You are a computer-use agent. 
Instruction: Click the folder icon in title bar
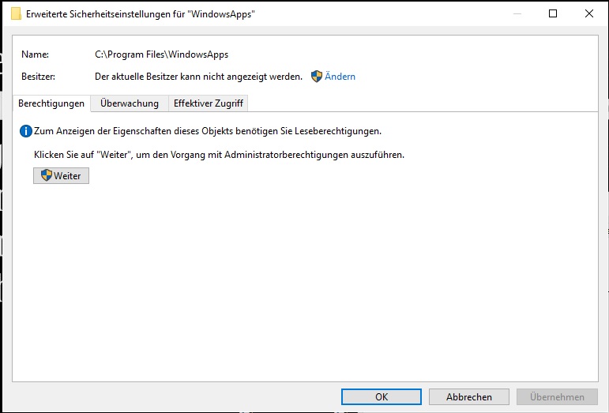coord(16,14)
